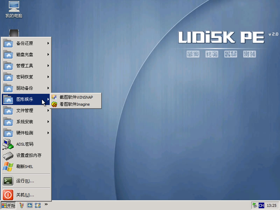280x210 pixels.
Task: Click the taskbar clock showing 13:25
Action: 272,205
